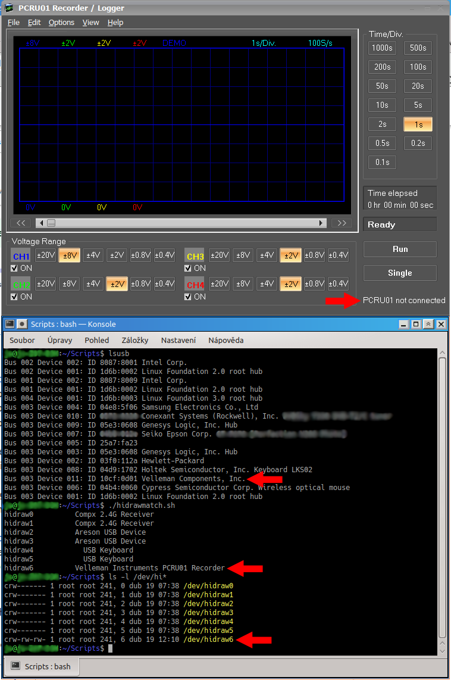Open Úpravy menu in Konsole
The width and height of the screenshot is (451, 680).
[x=59, y=341]
